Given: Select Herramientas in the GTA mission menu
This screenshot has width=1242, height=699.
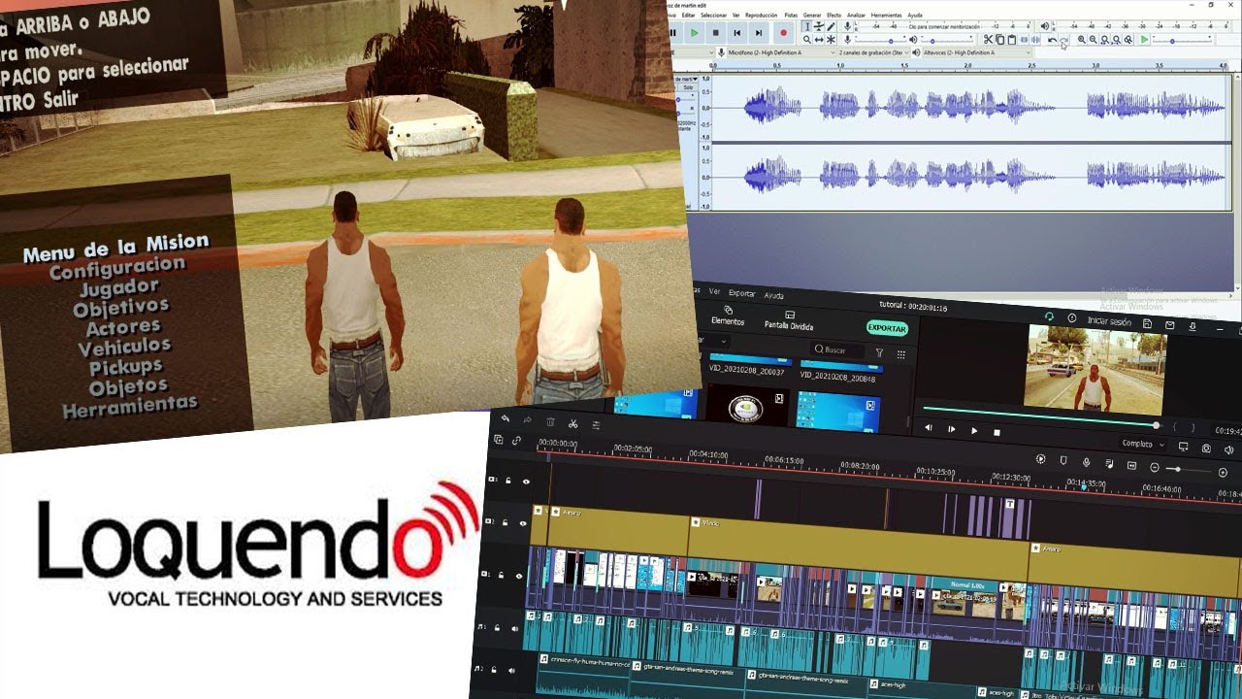Looking at the screenshot, I should click(x=130, y=407).
